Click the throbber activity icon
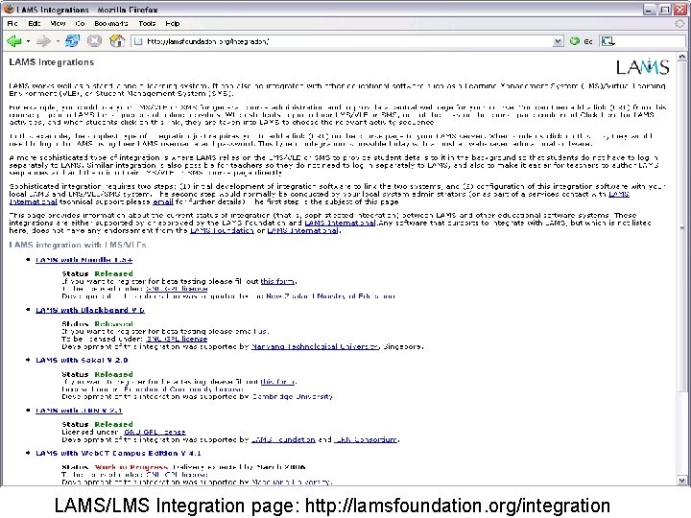This screenshot has height=518, width=691. [680, 24]
